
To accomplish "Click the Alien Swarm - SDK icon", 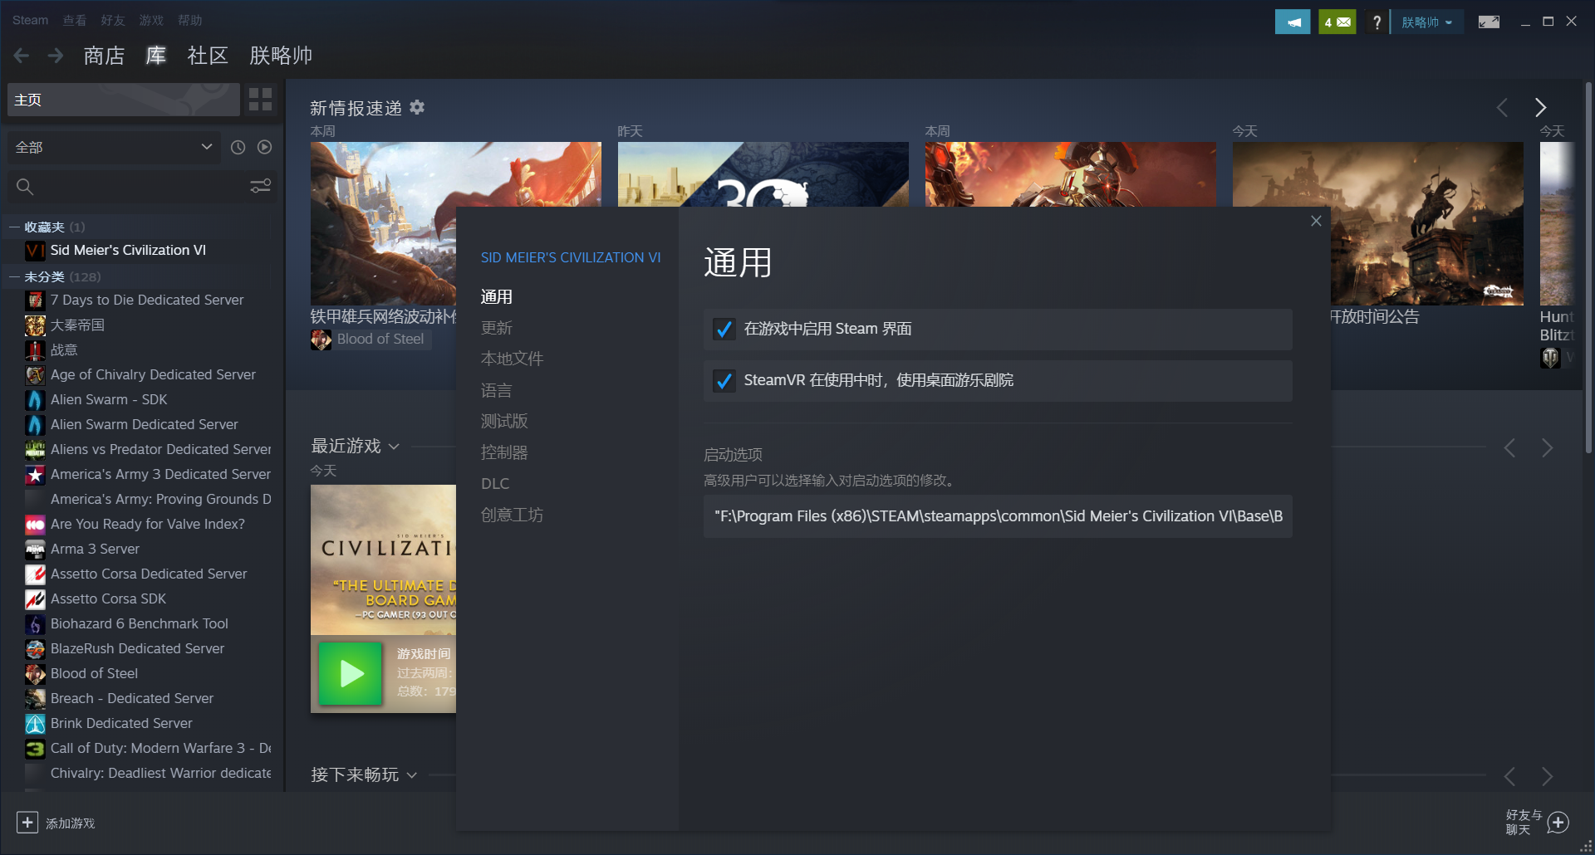I will coord(35,400).
